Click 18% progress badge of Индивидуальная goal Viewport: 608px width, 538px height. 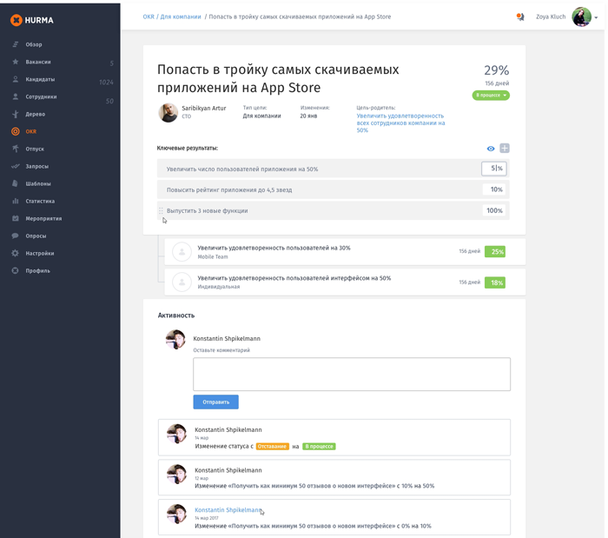tap(495, 282)
